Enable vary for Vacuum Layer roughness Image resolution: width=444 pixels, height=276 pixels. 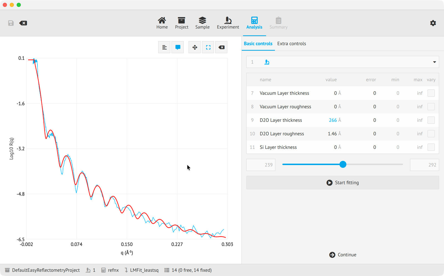coord(431,107)
